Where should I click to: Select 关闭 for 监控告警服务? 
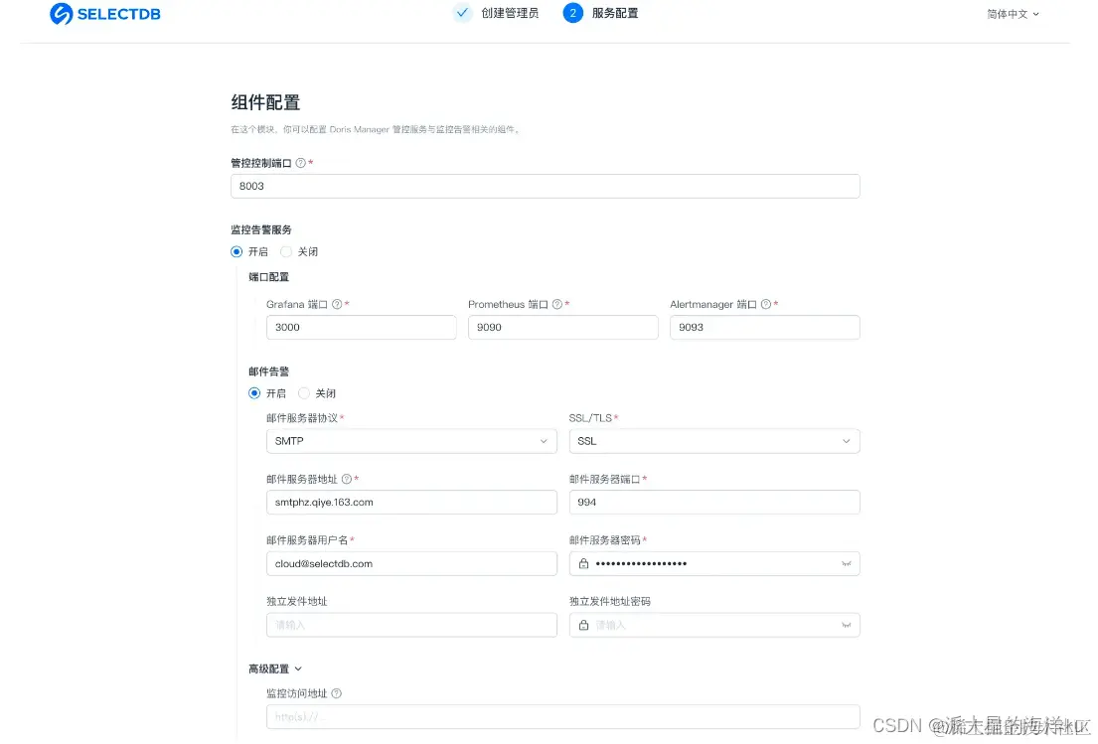[299, 251]
